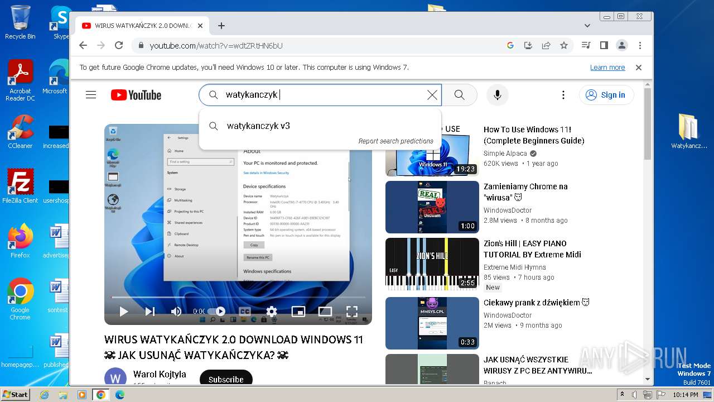Open Warol Kojtyla channel avatar
The height and width of the screenshot is (402, 714).
pos(115,377)
